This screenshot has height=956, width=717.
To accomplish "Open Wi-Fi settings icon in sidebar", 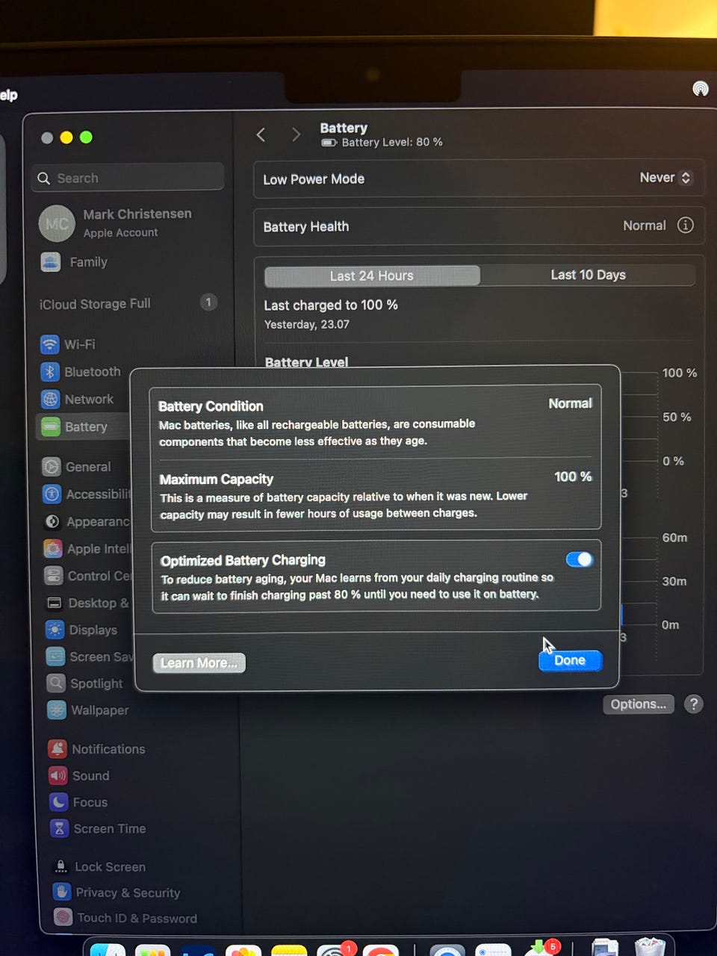I will (49, 344).
